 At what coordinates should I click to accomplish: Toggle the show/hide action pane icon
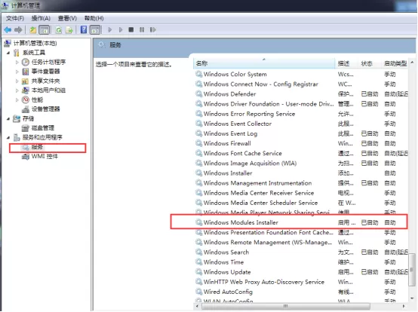(95, 30)
